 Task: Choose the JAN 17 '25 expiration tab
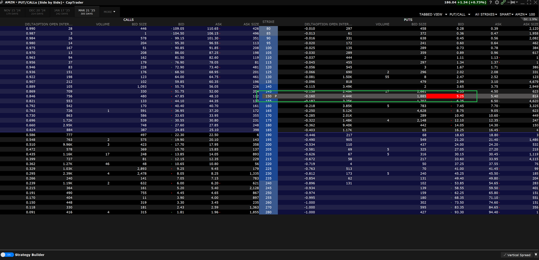coord(62,12)
